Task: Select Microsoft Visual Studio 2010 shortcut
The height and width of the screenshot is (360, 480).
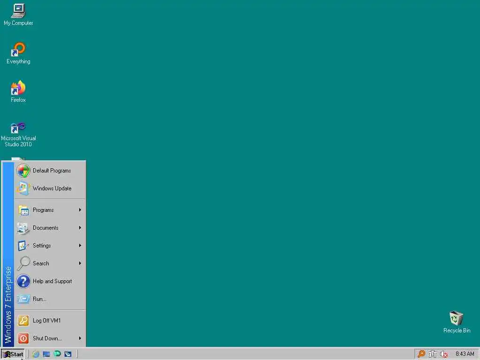Action: coord(18,135)
